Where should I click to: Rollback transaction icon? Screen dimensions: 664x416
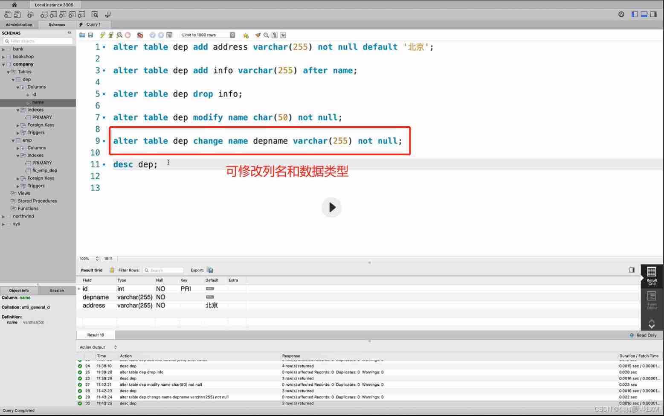(x=161, y=35)
